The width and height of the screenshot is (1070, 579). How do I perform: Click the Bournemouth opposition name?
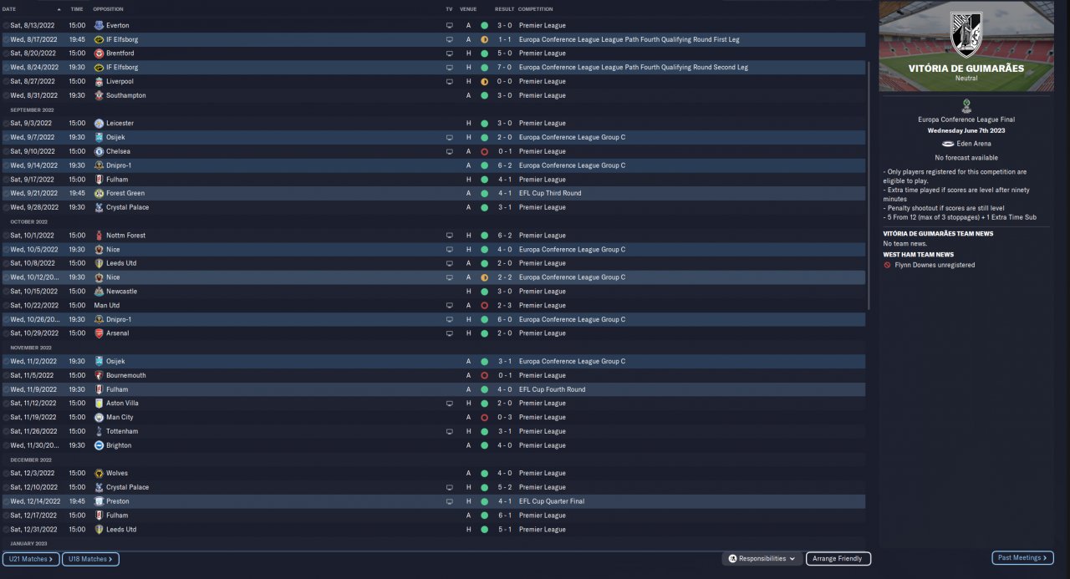pyautogui.click(x=126, y=375)
